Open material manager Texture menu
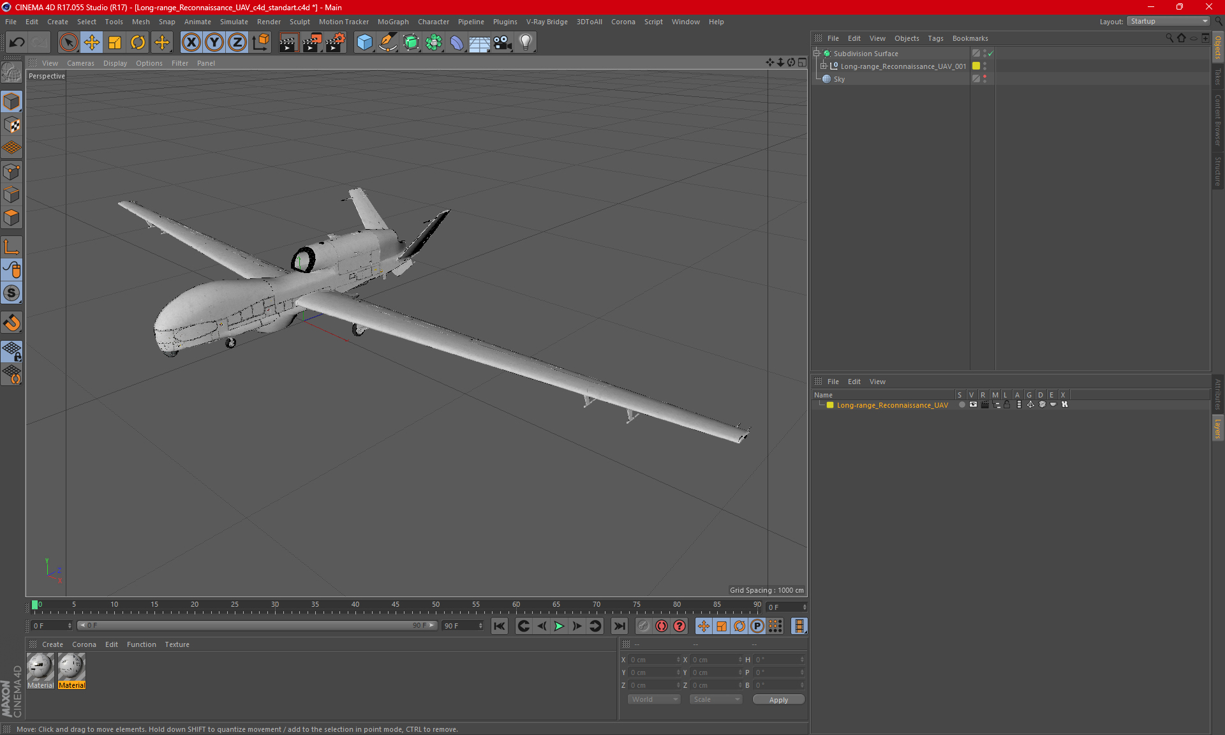This screenshot has height=735, width=1225. (x=177, y=644)
